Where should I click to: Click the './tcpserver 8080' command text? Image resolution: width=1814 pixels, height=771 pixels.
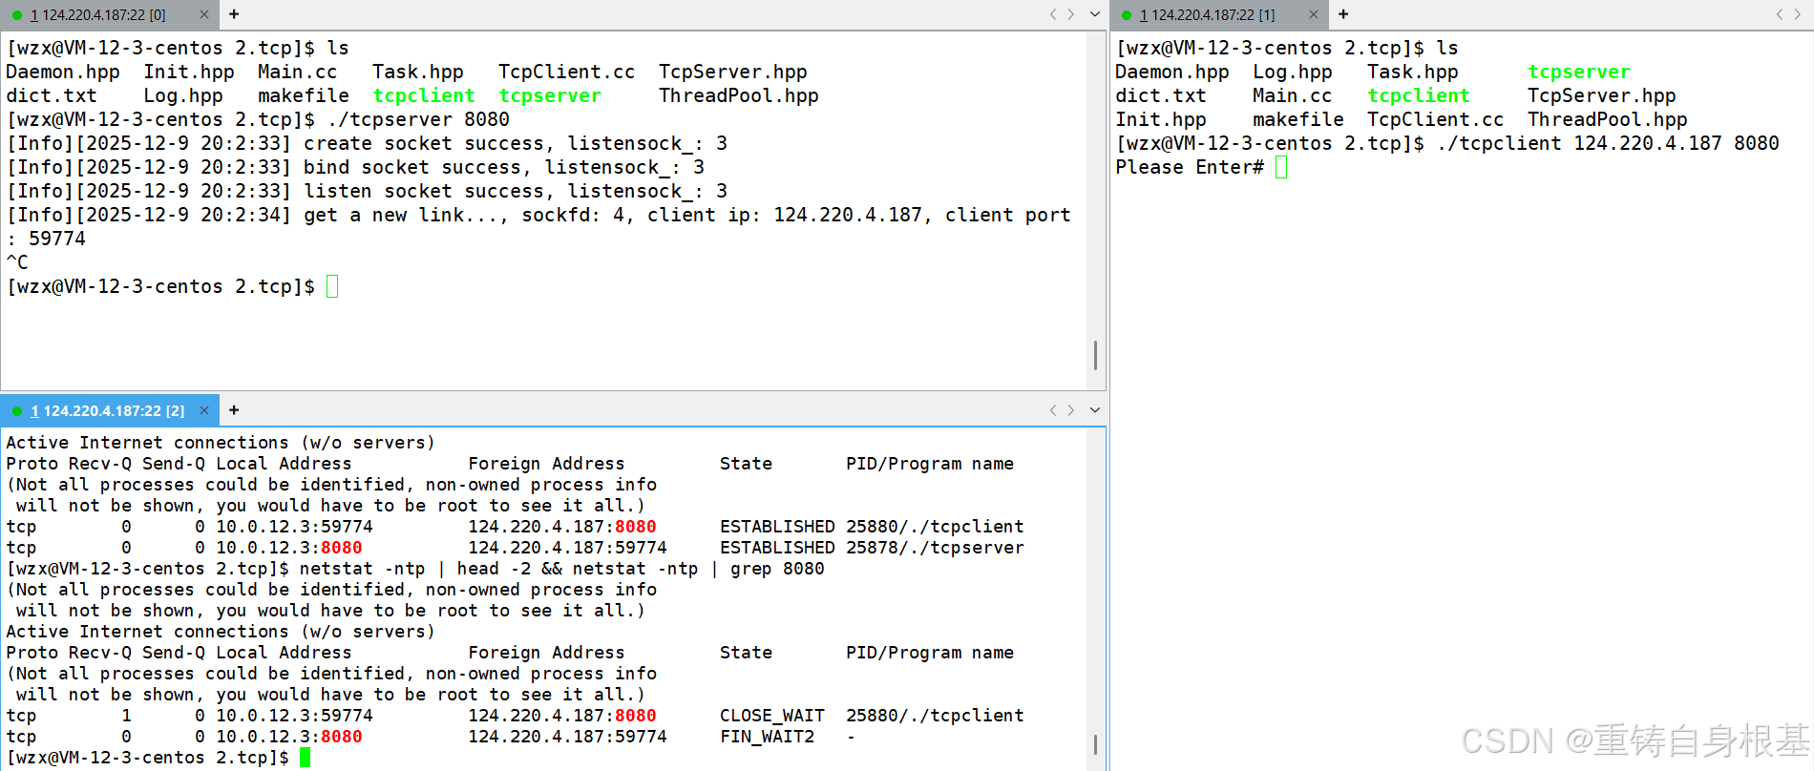tap(418, 119)
